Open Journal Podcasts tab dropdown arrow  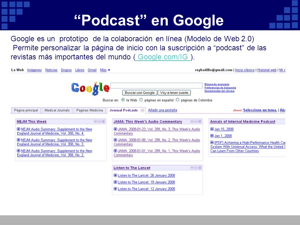point(142,110)
